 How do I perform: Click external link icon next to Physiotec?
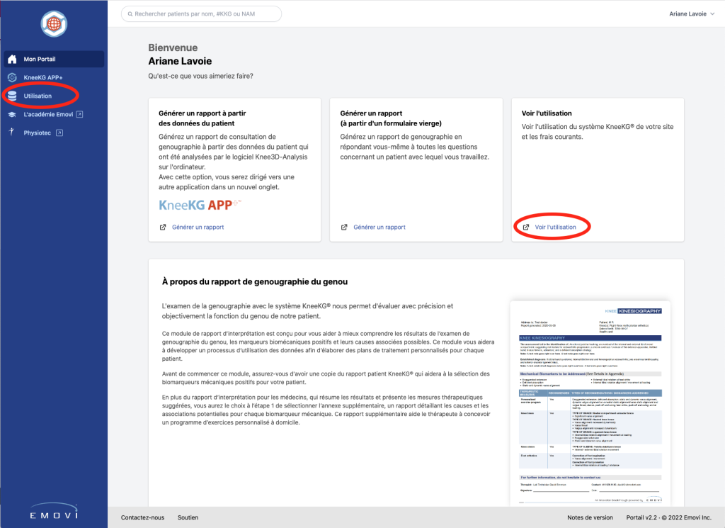[x=59, y=133]
